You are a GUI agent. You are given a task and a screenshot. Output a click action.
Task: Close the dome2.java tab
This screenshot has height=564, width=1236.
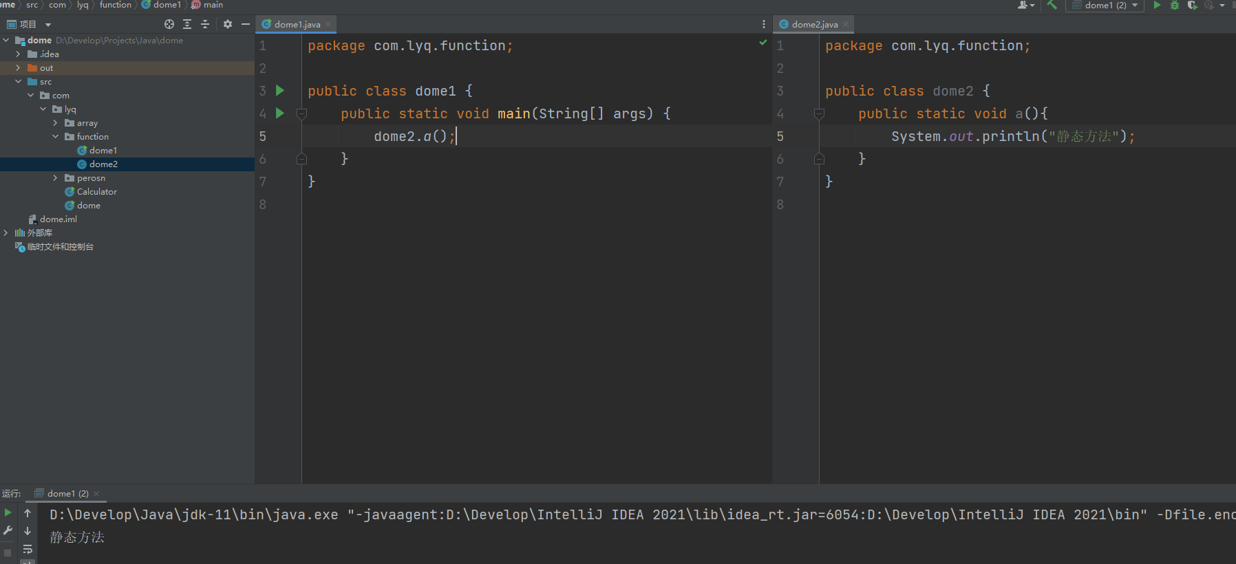tap(846, 24)
